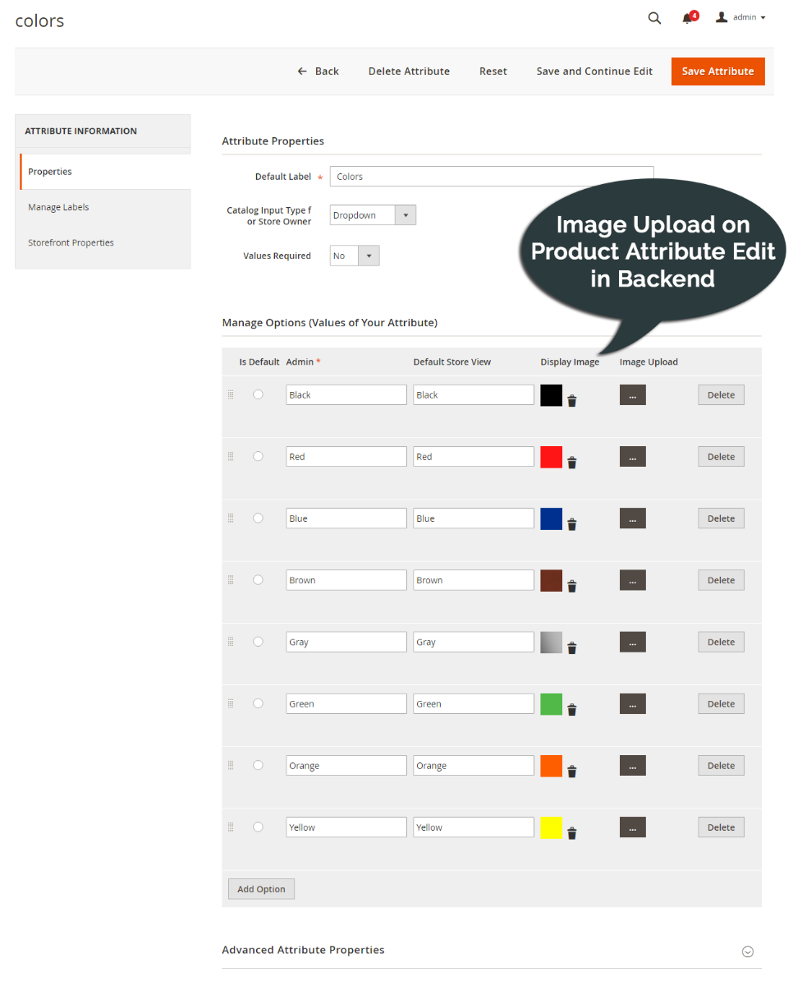Delete the Red swatch image via trash icon
Screen dimensions: 793x986
click(572, 462)
